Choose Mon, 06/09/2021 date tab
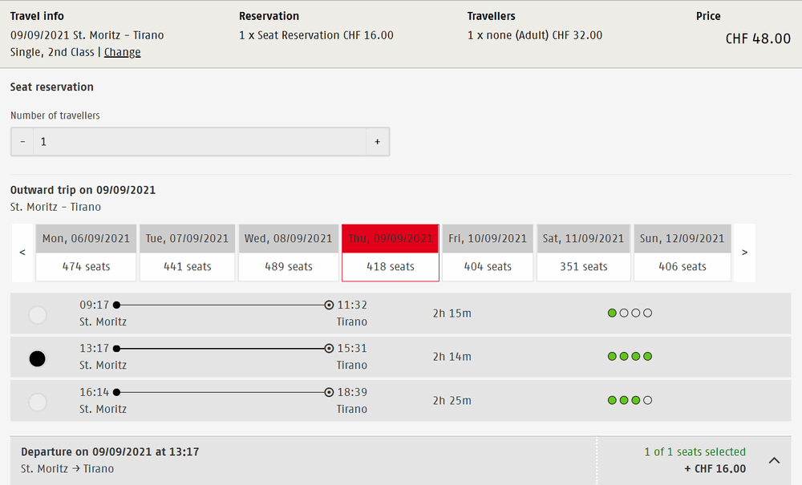The image size is (802, 485). pos(86,253)
